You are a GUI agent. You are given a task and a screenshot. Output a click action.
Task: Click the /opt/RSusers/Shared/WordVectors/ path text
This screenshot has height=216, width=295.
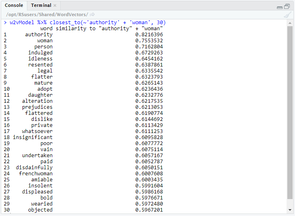(x=47, y=15)
